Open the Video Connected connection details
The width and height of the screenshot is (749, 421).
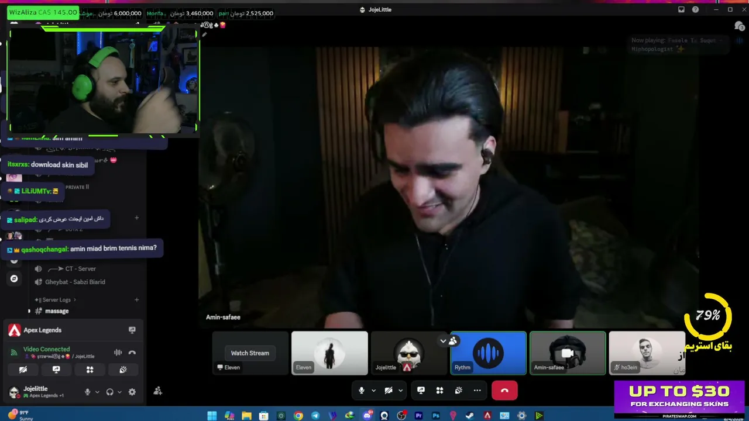click(46, 349)
